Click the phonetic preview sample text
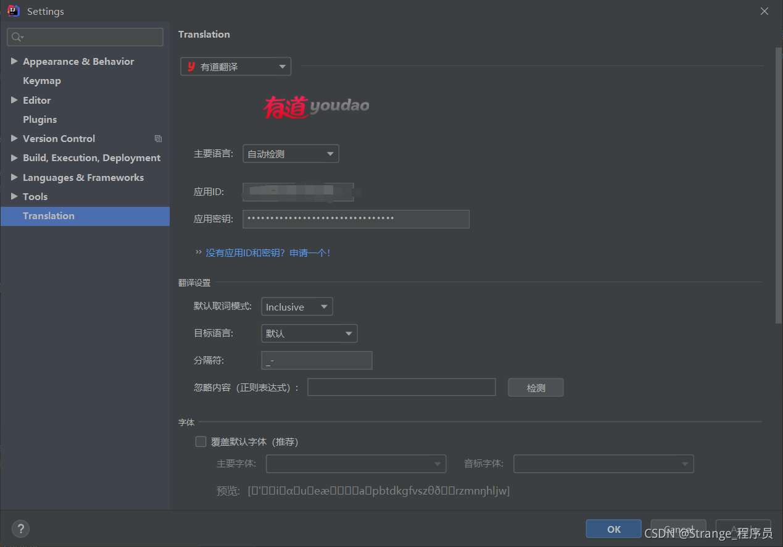Screen dimensions: 783x547 (x=379, y=491)
